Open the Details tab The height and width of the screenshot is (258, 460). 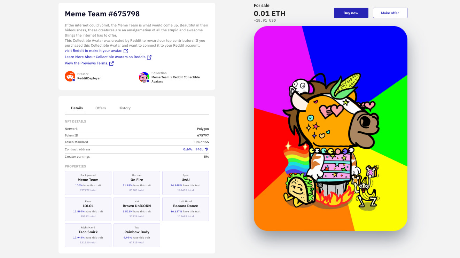[x=77, y=108]
